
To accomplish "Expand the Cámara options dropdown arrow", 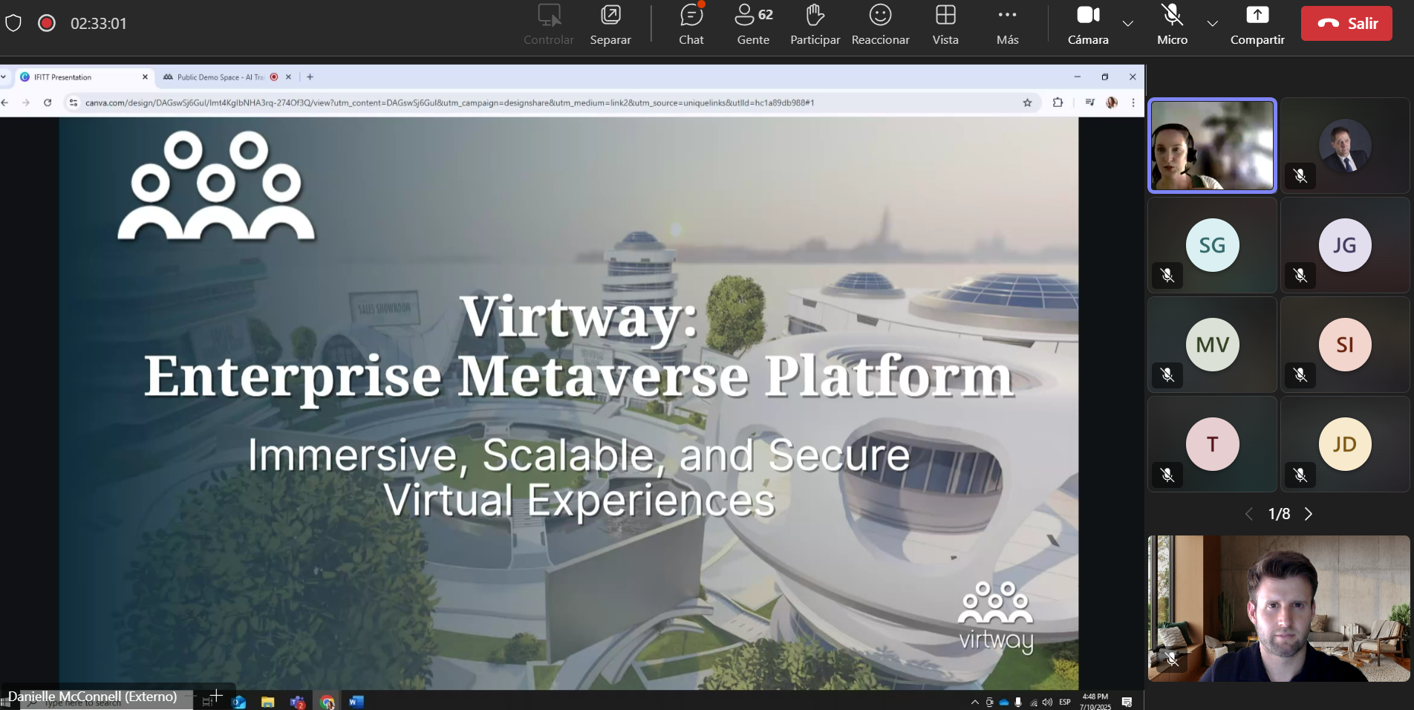I will click(1128, 24).
